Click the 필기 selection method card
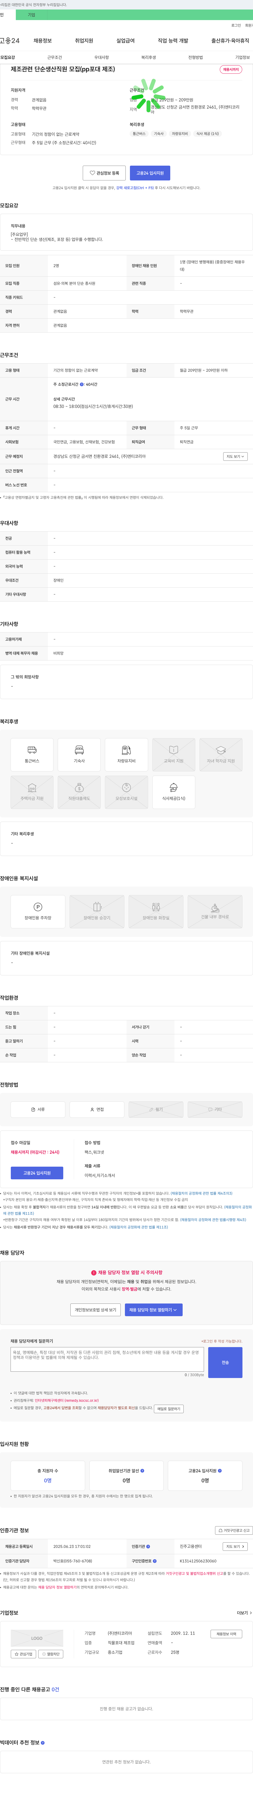This screenshot has height=1797, width=253. (x=156, y=1109)
